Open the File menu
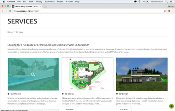 (x=19, y=1)
